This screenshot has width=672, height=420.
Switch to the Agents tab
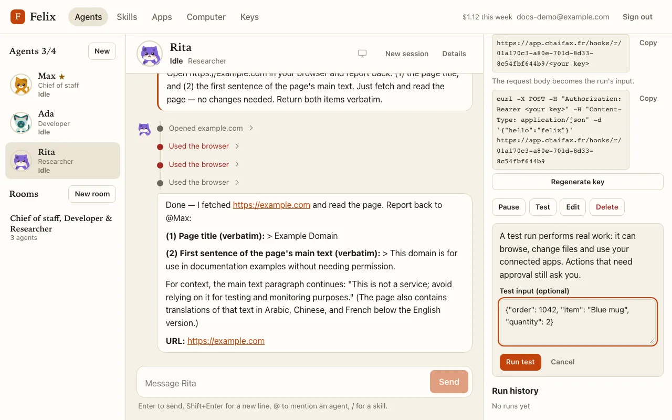[x=88, y=17]
